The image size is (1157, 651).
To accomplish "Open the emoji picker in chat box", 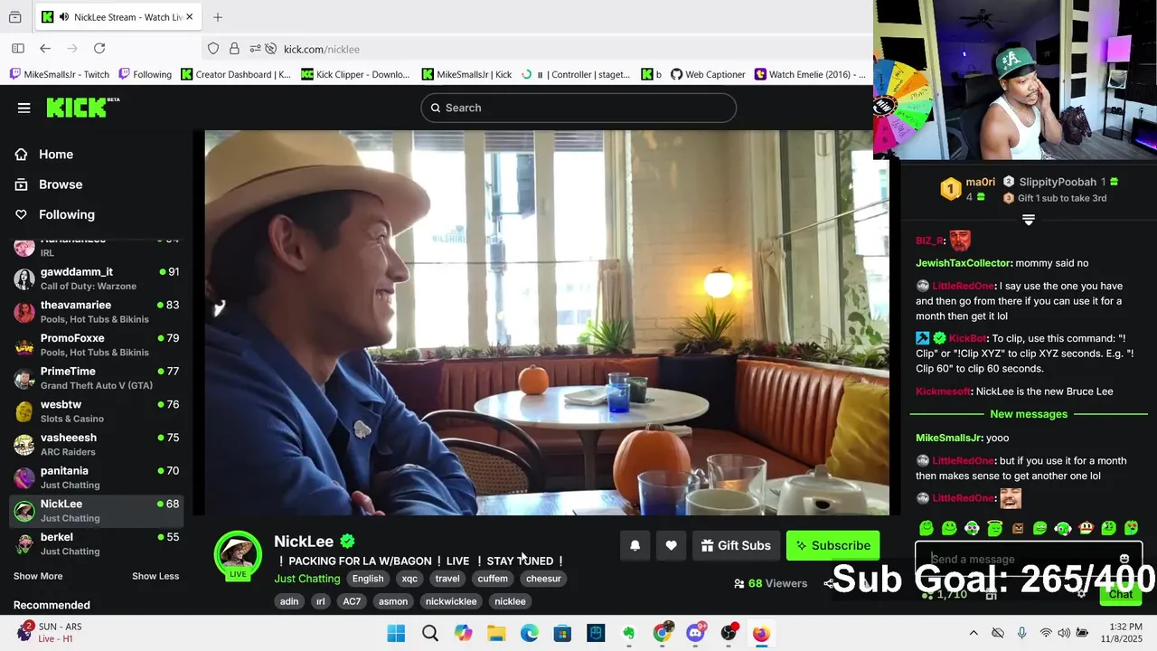I will coord(1124,559).
